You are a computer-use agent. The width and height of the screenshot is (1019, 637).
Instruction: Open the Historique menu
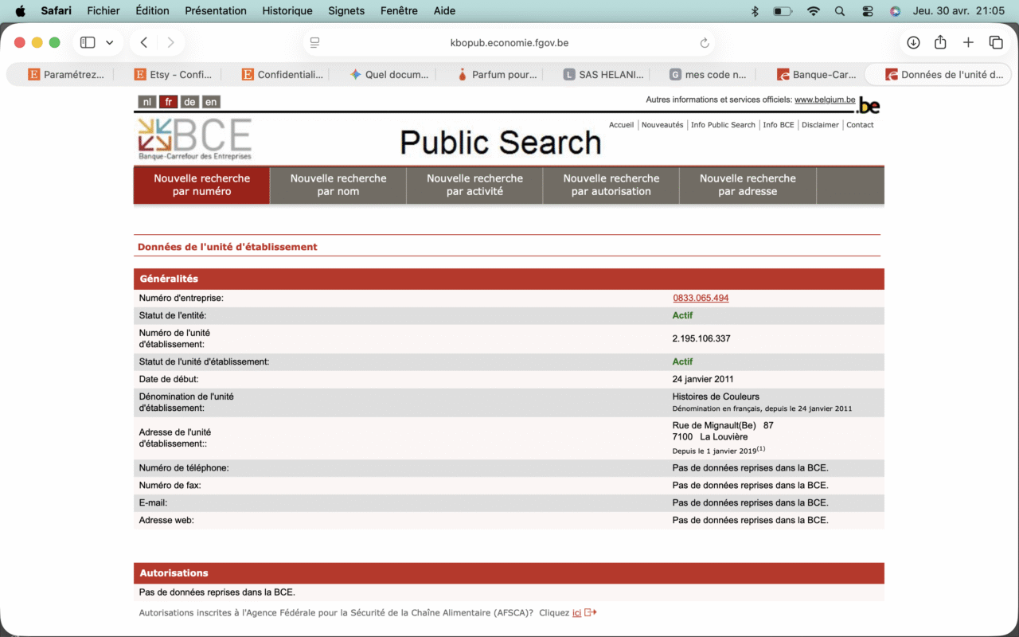[x=287, y=10]
